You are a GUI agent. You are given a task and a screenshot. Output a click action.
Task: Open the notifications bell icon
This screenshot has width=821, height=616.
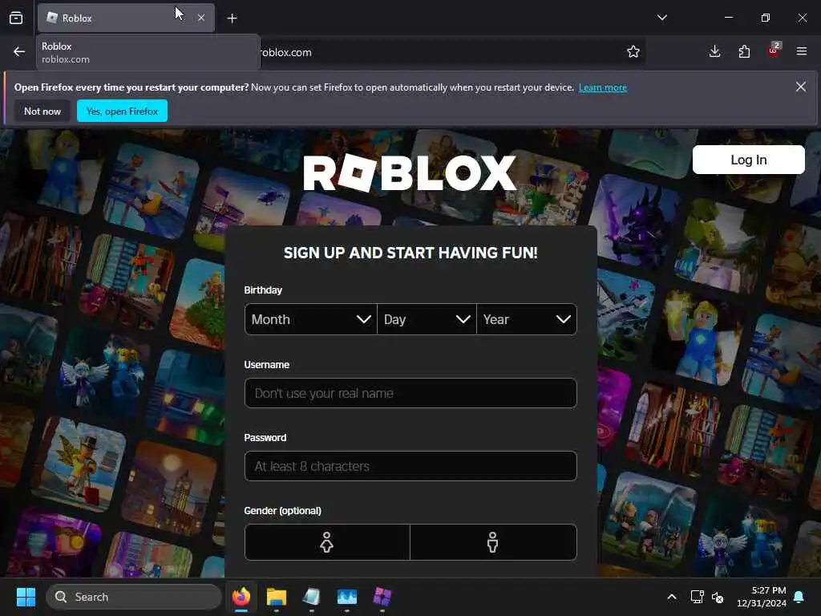799,597
